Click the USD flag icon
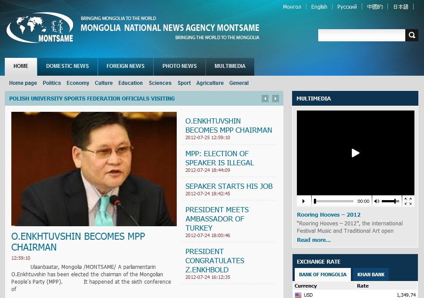 point(298,295)
